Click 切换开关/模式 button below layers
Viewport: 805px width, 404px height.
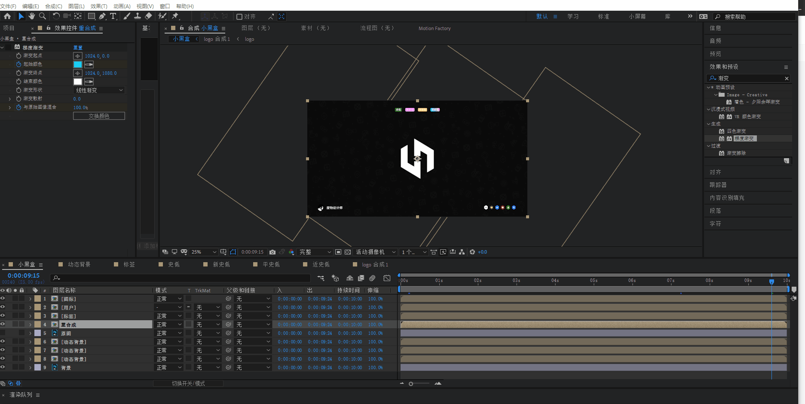coord(188,383)
